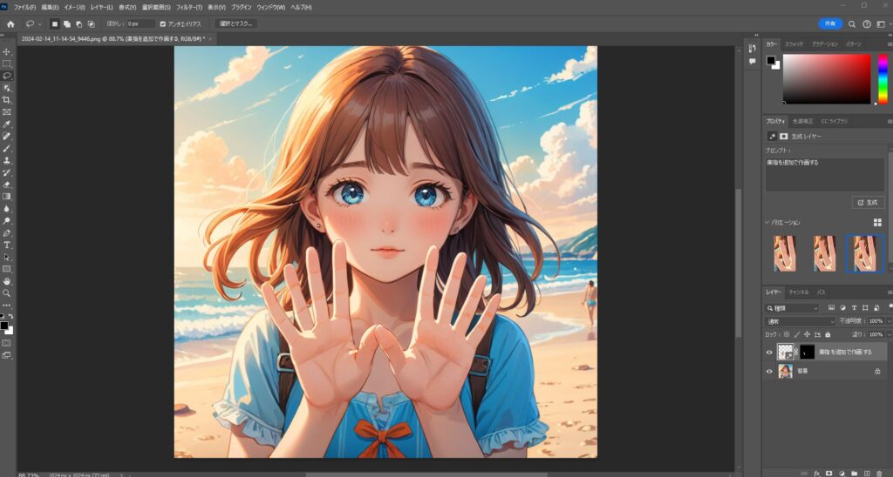The image size is (893, 477).
Task: Click the blue Share button
Action: pos(830,24)
